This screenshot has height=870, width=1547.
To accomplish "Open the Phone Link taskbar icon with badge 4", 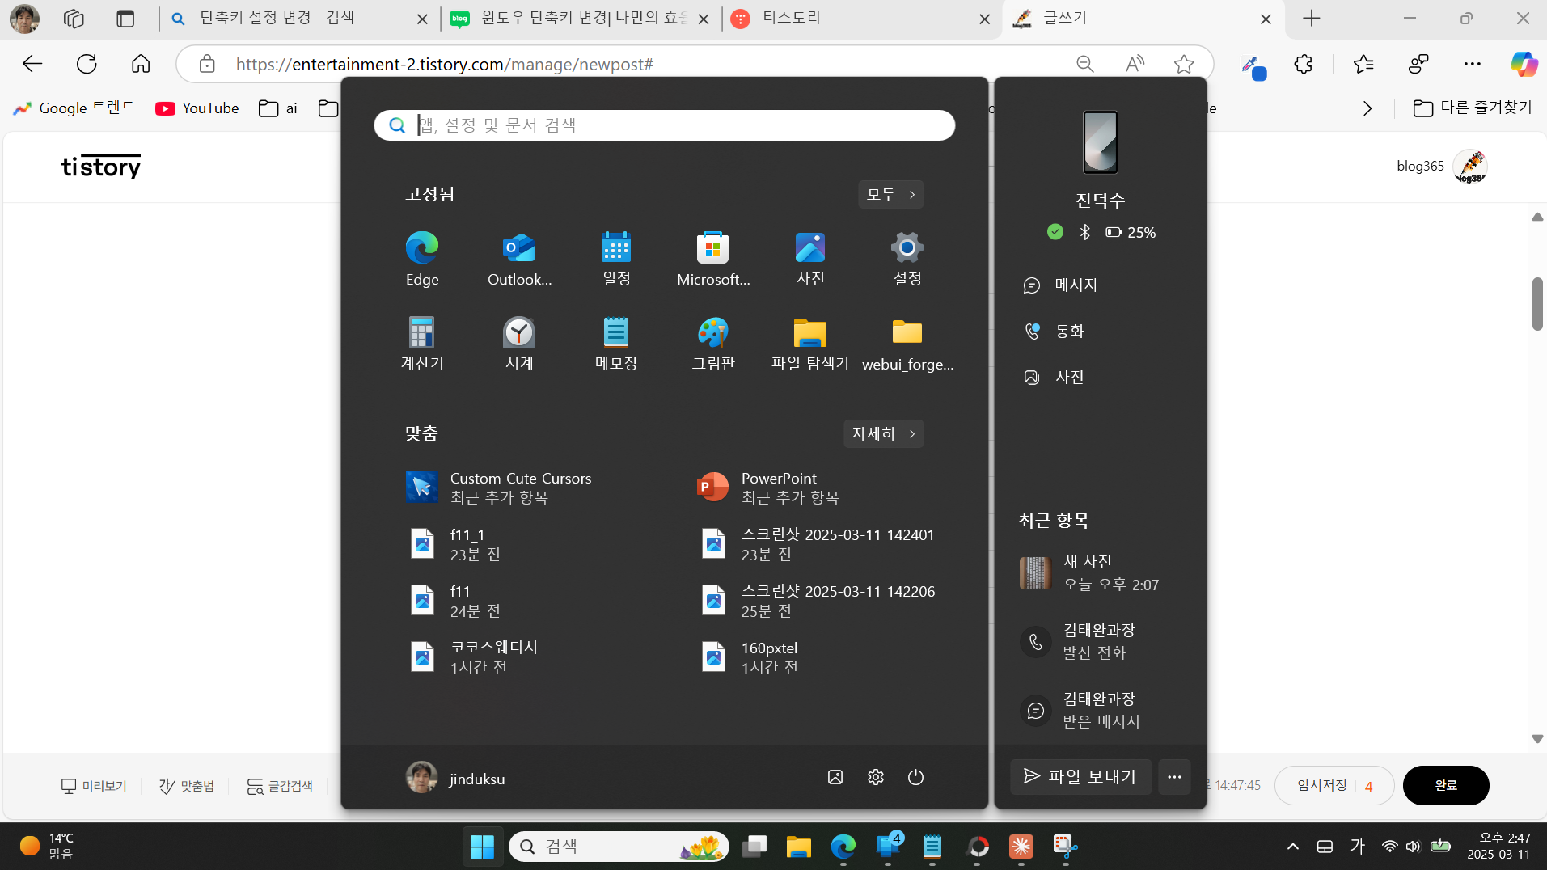I will (x=887, y=846).
